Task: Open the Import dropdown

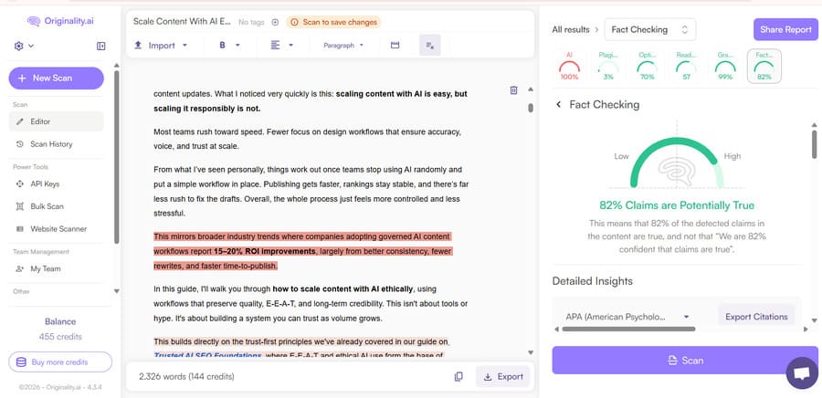Action: click(161, 46)
